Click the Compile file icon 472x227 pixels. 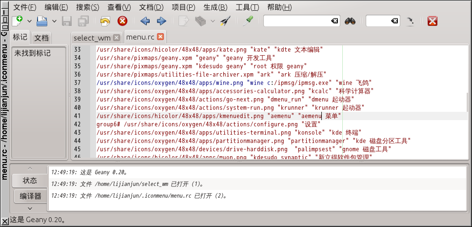click(x=184, y=21)
